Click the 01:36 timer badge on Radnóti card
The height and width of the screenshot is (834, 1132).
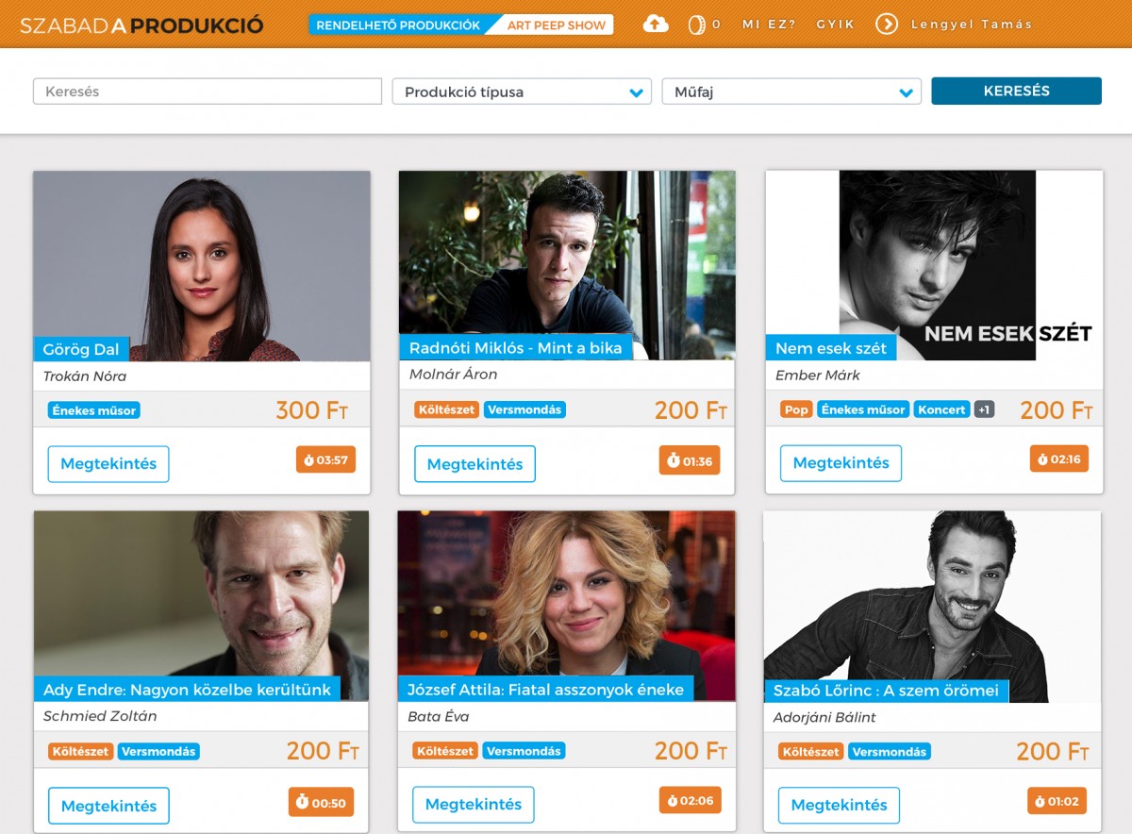click(690, 460)
